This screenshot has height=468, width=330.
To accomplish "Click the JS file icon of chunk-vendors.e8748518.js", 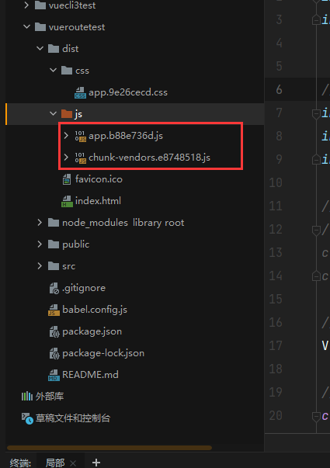I will 80,158.
